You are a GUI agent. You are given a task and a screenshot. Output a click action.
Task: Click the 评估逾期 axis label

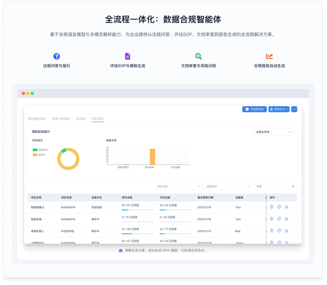(x=175, y=167)
